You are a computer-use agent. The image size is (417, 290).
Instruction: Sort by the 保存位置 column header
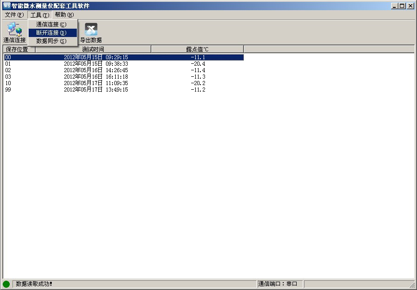point(19,49)
